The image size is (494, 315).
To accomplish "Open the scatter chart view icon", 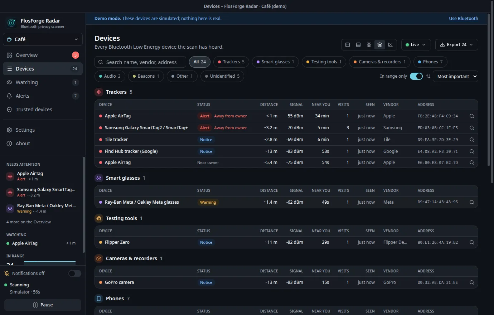I will click(390, 45).
